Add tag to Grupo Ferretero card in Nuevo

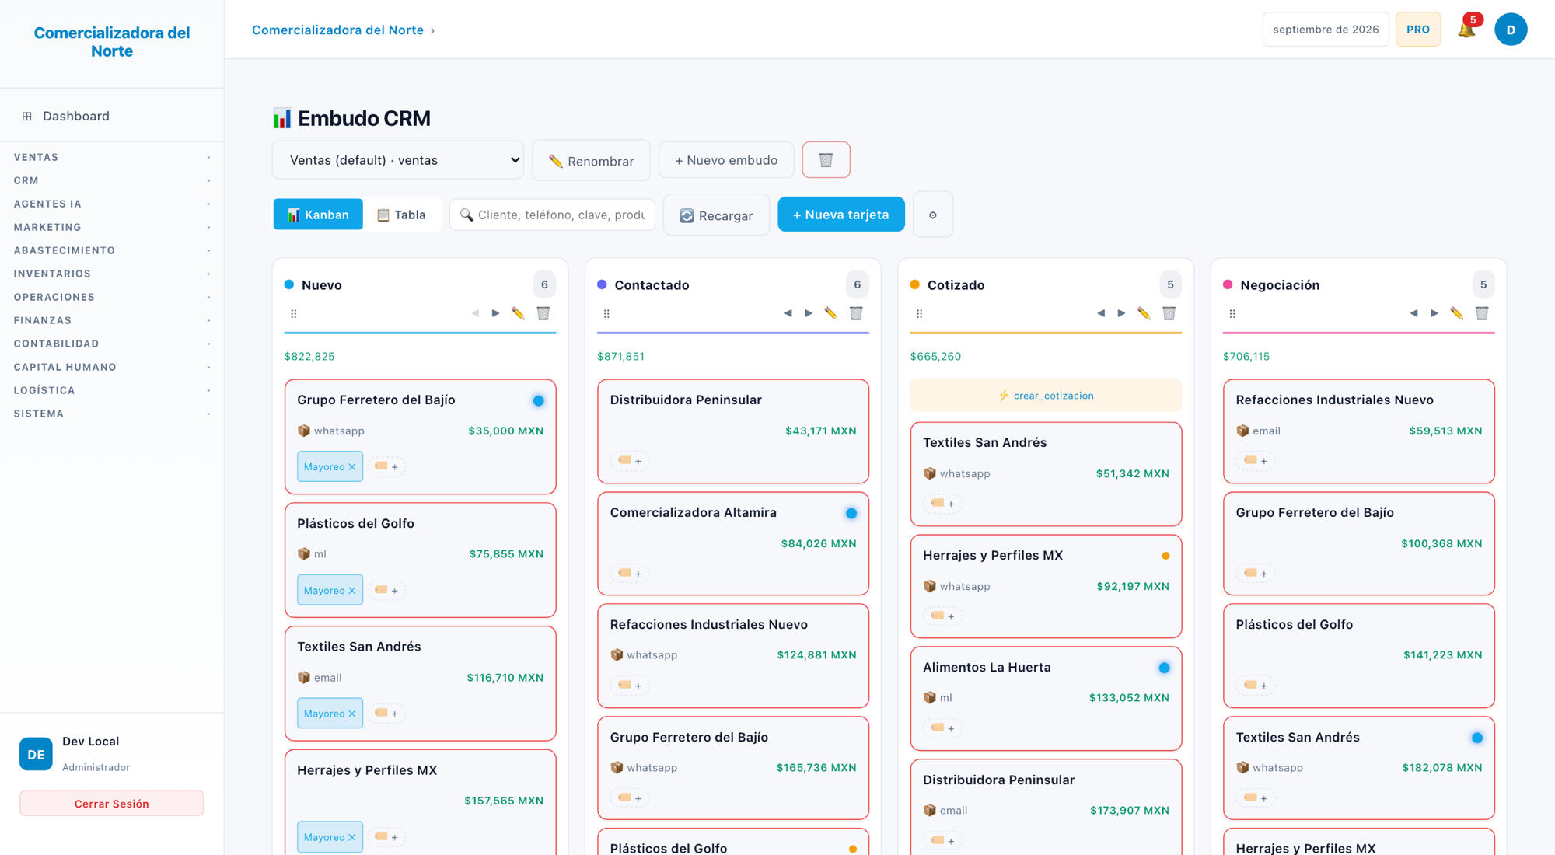(x=386, y=466)
